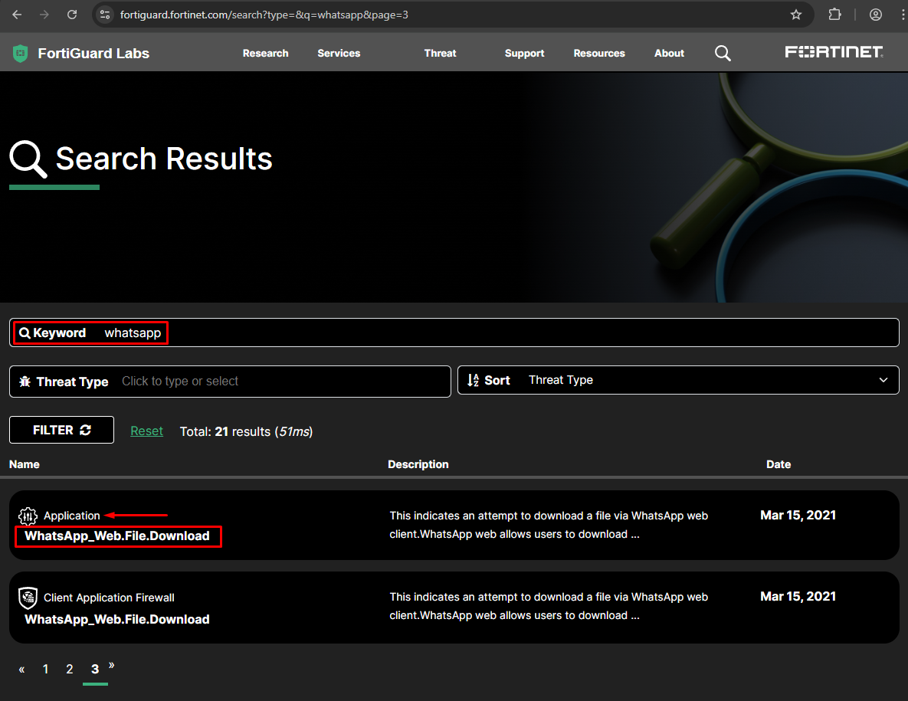
Task: Open the browser profile account icon
Action: click(x=875, y=14)
